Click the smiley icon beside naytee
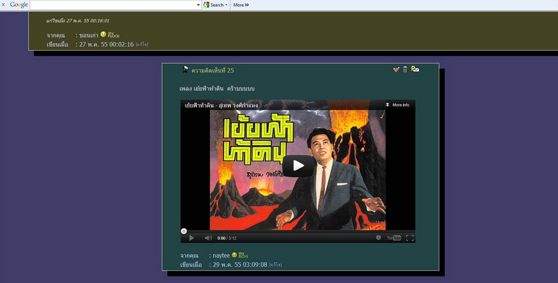This screenshot has width=558, height=283. (234, 255)
